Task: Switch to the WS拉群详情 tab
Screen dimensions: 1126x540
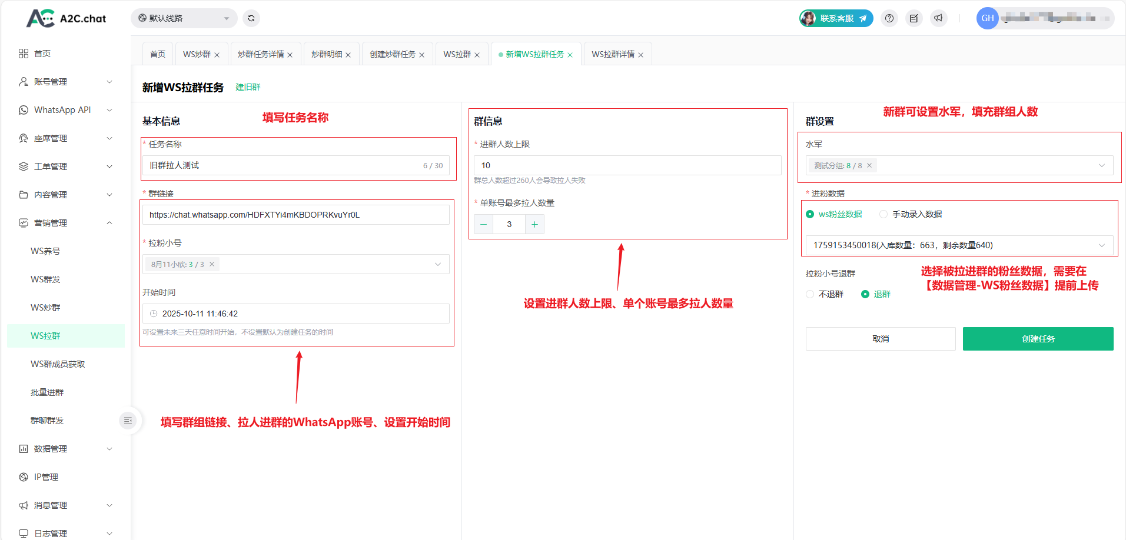Action: coord(613,54)
